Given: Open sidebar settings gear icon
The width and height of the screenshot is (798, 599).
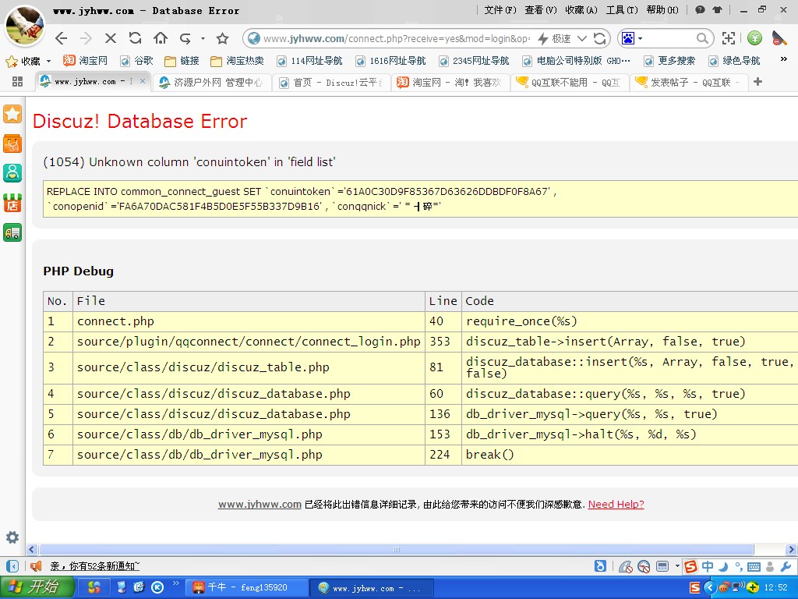Looking at the screenshot, I should point(12,537).
